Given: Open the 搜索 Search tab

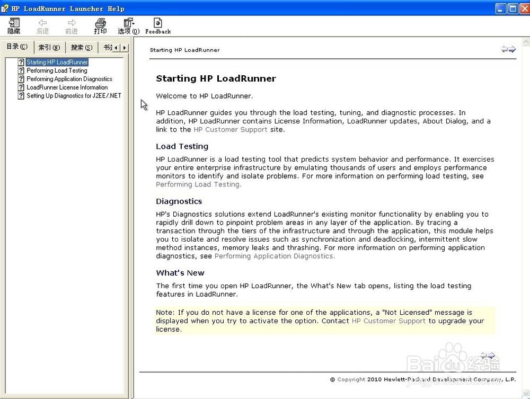Looking at the screenshot, I should tap(81, 47).
